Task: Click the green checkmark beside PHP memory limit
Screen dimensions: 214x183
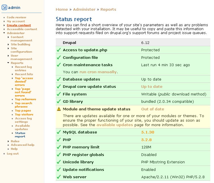Action: click(x=59, y=147)
